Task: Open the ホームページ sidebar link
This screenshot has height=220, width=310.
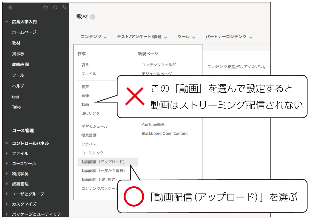Action: (24, 32)
